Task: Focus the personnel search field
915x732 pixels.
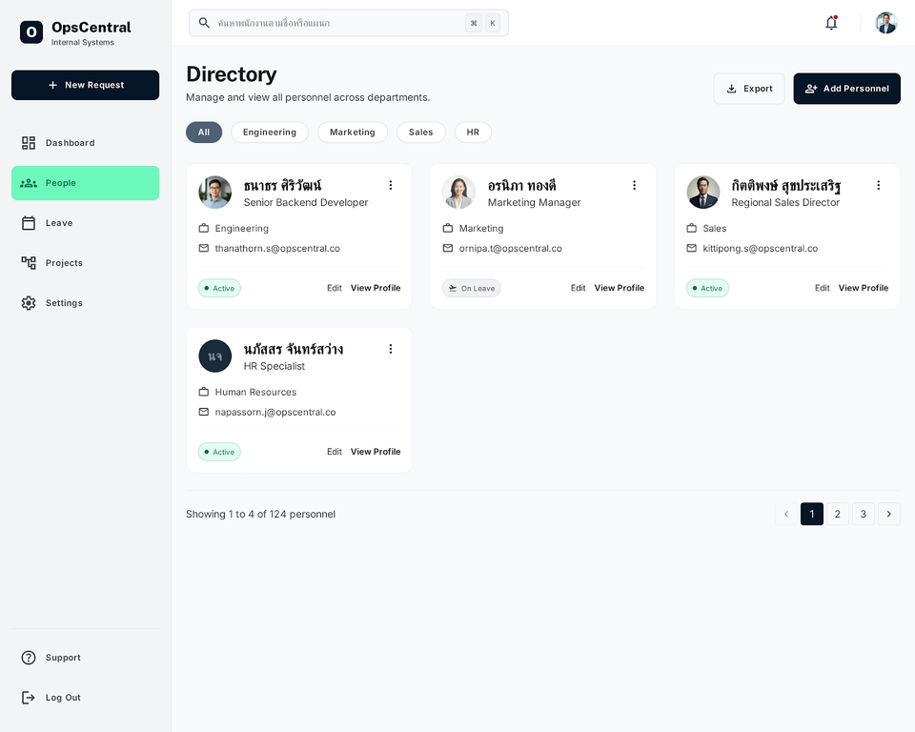Action: [349, 23]
